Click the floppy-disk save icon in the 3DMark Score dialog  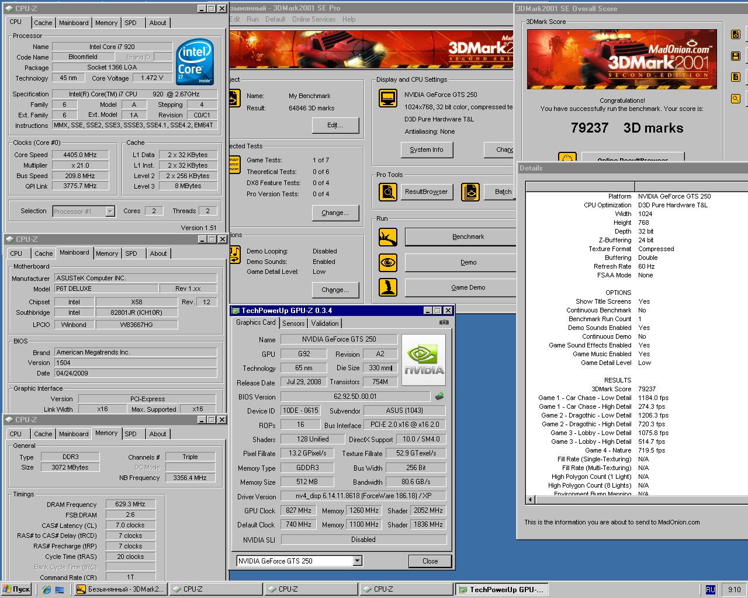click(736, 56)
